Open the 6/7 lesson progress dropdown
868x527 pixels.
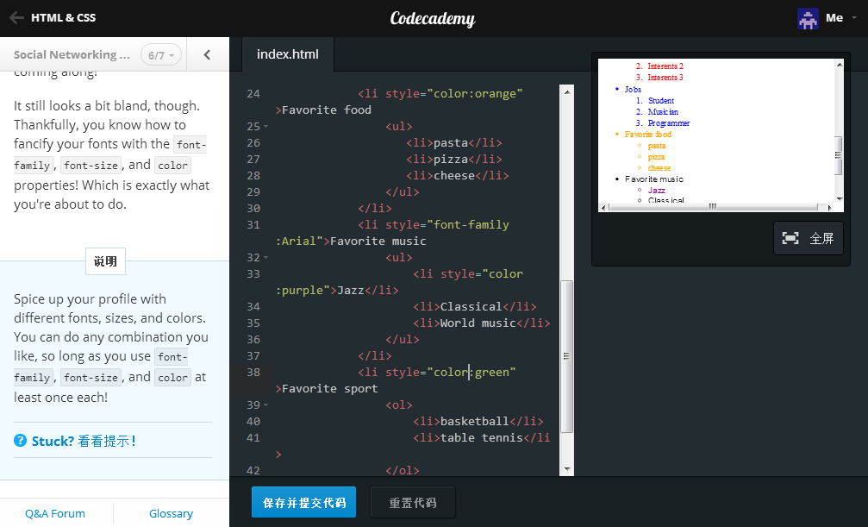pyautogui.click(x=160, y=53)
